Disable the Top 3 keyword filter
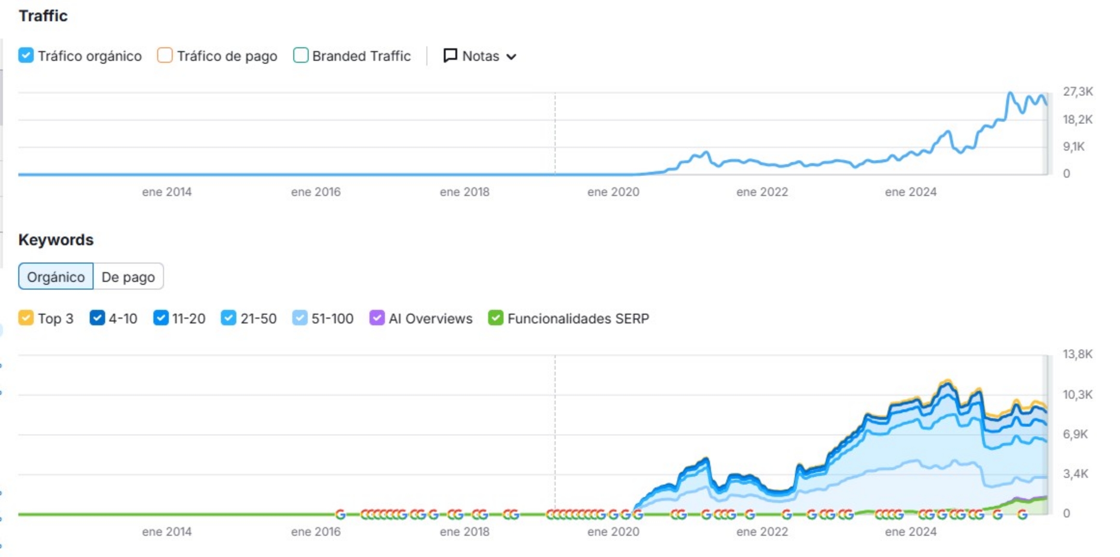This screenshot has width=1120, height=557. coord(26,318)
